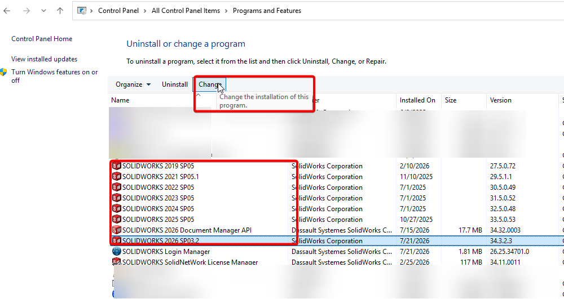Select the SOLIDWORKS 2025 SP05 name text

click(158, 219)
